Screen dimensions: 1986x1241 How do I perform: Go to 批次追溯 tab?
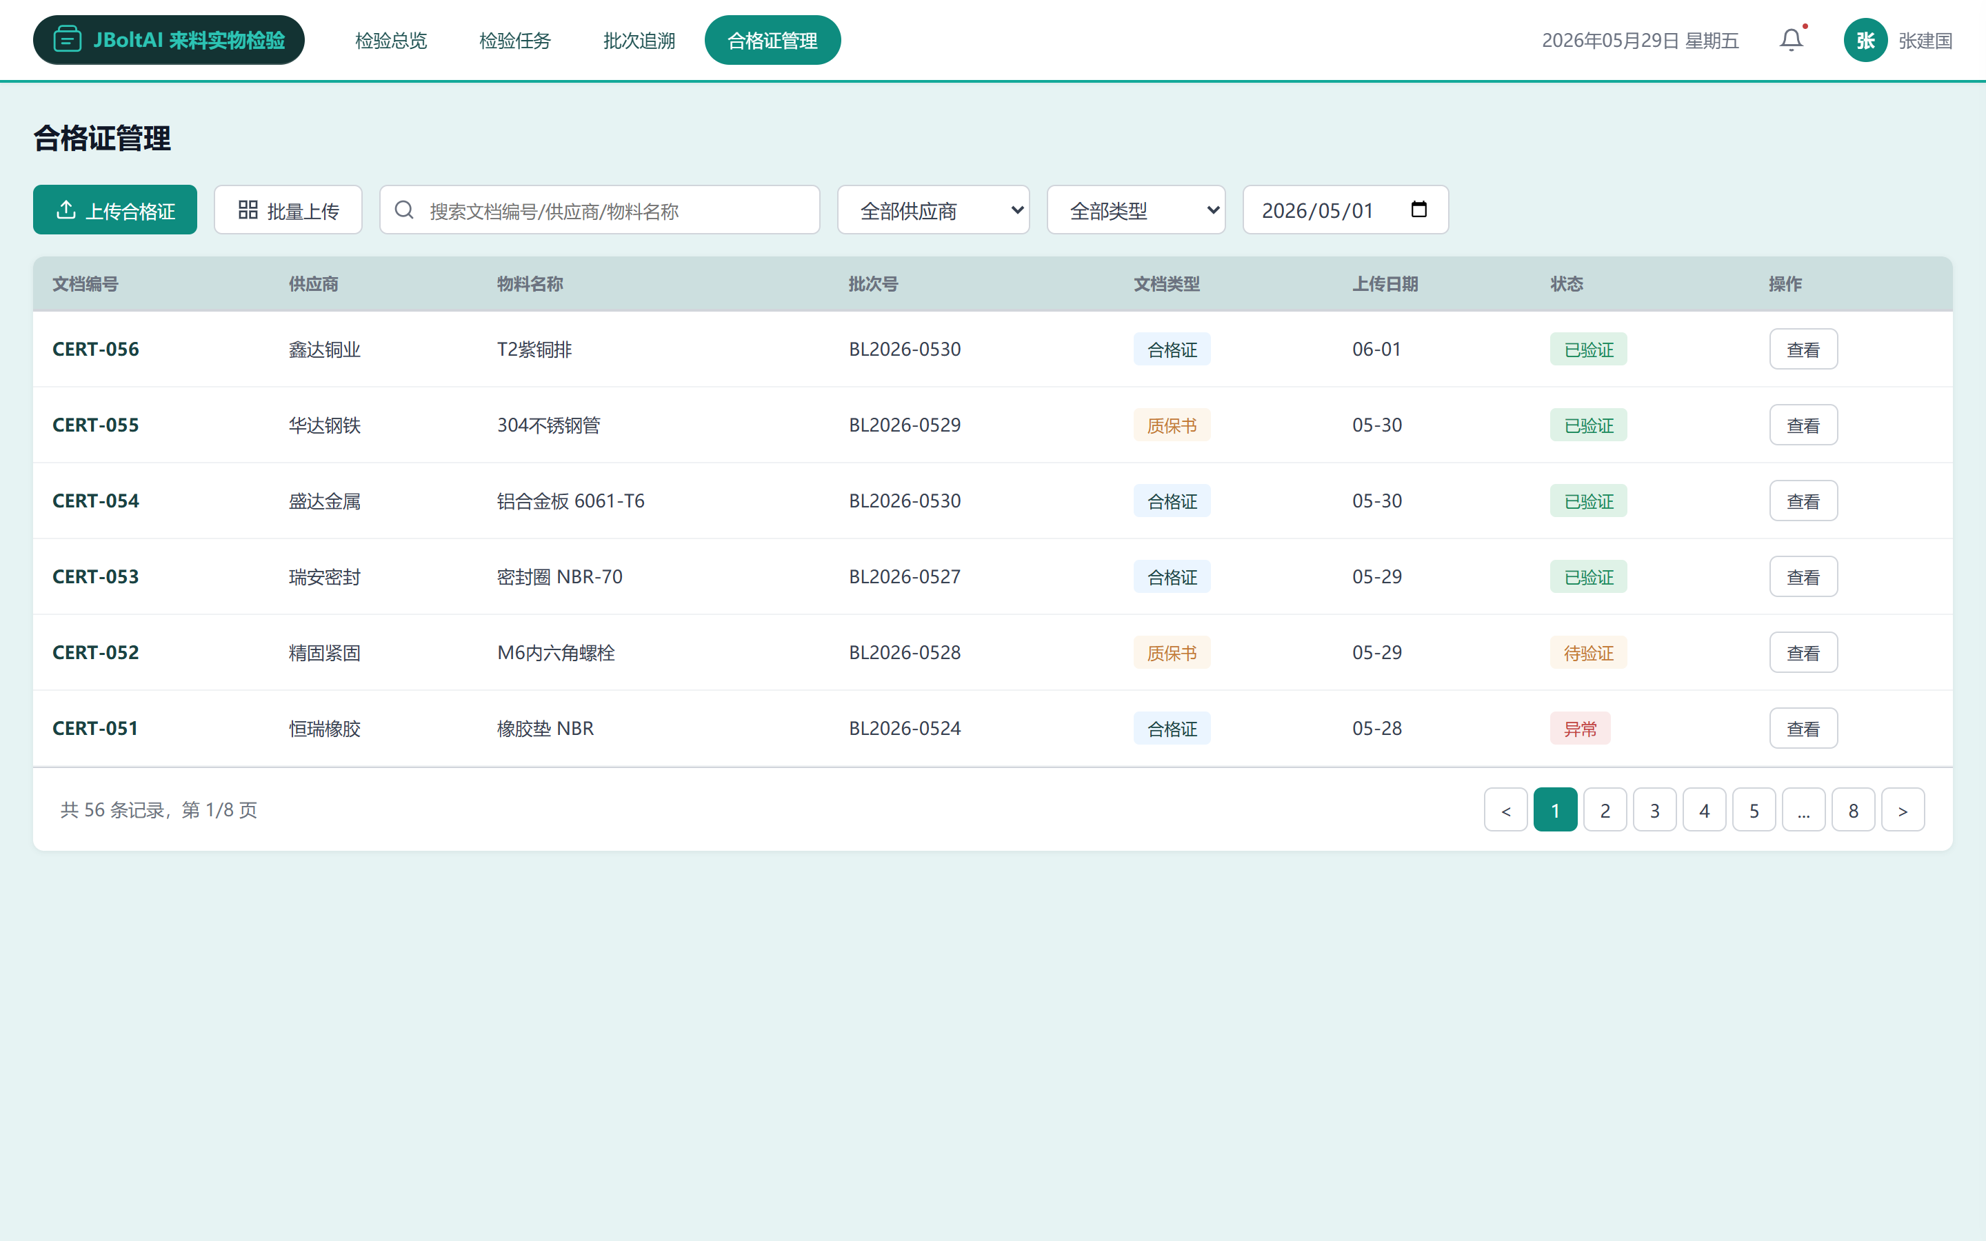[639, 40]
